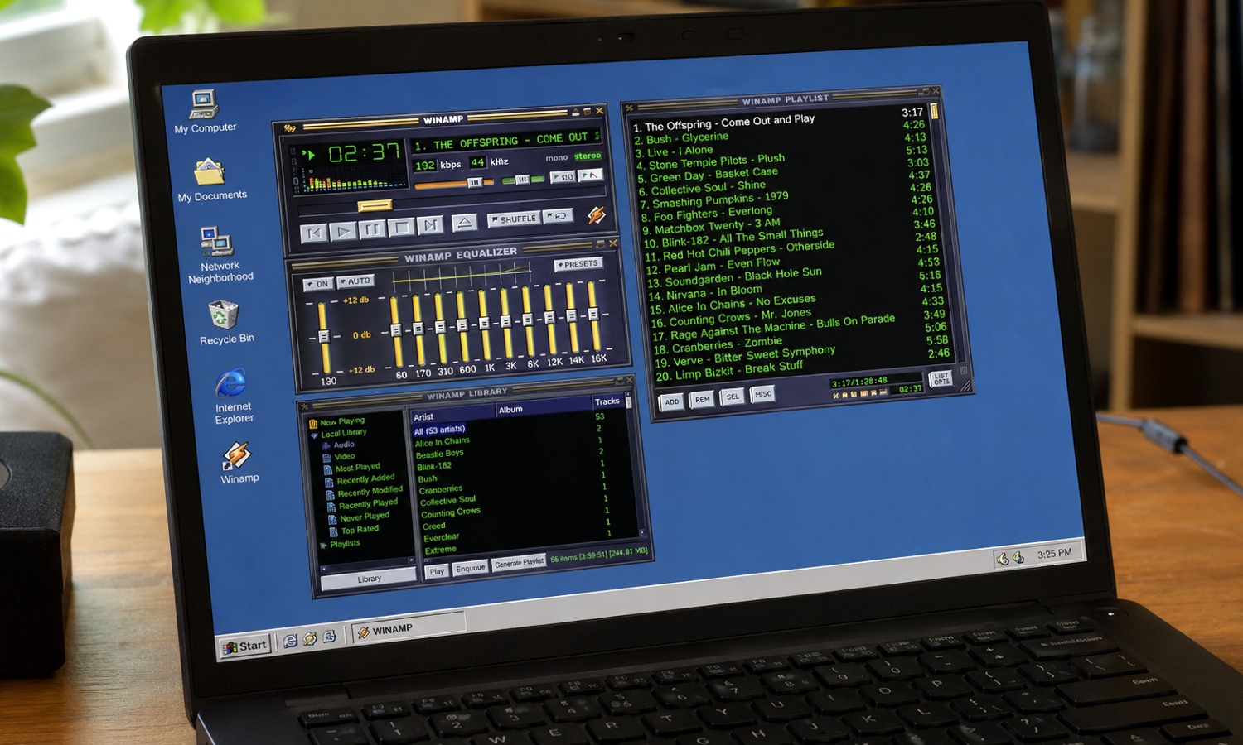This screenshot has height=745, width=1243.
Task: Adjust the 60 Hz equalizer band
Action: tap(396, 330)
